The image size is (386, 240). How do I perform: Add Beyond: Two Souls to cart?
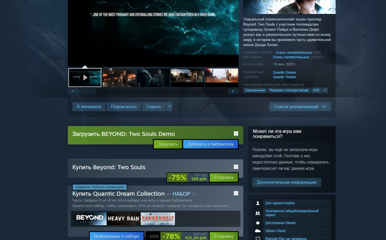pos(223,177)
